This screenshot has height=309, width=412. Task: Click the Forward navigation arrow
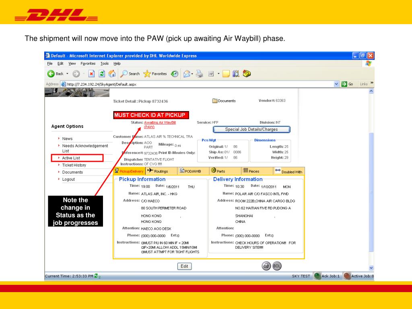click(76, 74)
